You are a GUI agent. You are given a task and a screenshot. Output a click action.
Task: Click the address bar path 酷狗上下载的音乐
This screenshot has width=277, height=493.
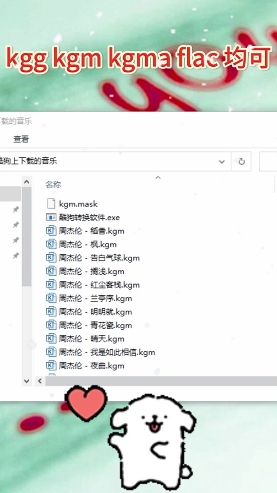pos(29,161)
